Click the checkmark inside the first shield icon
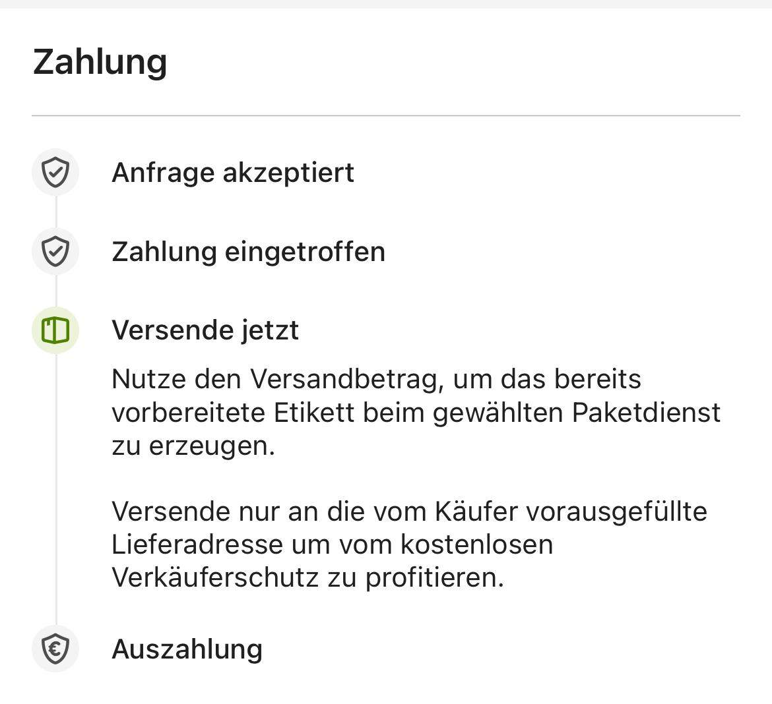This screenshot has height=704, width=772. (55, 172)
